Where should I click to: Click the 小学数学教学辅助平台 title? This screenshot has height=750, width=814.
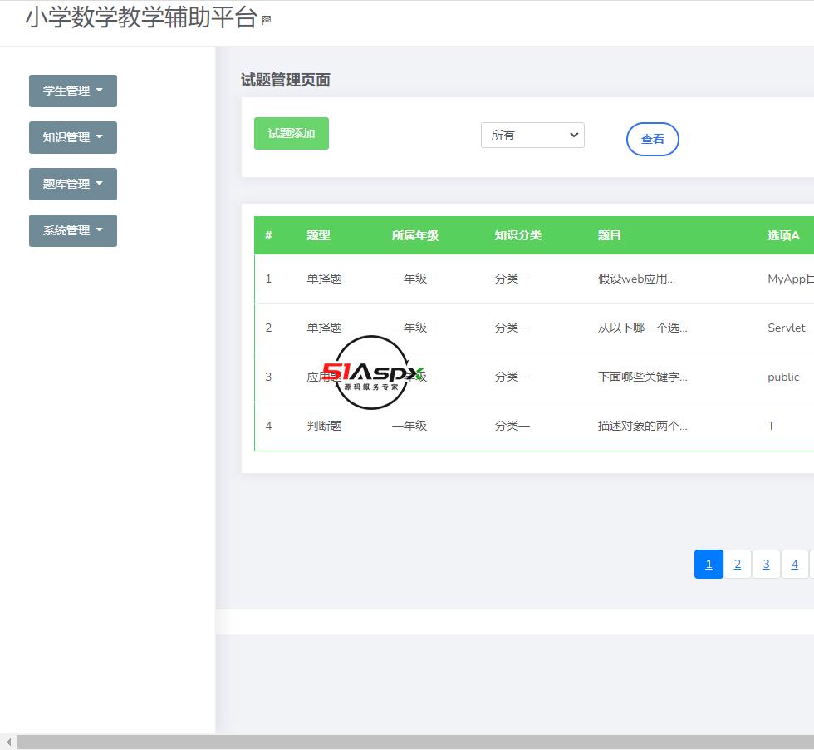pyautogui.click(x=141, y=17)
